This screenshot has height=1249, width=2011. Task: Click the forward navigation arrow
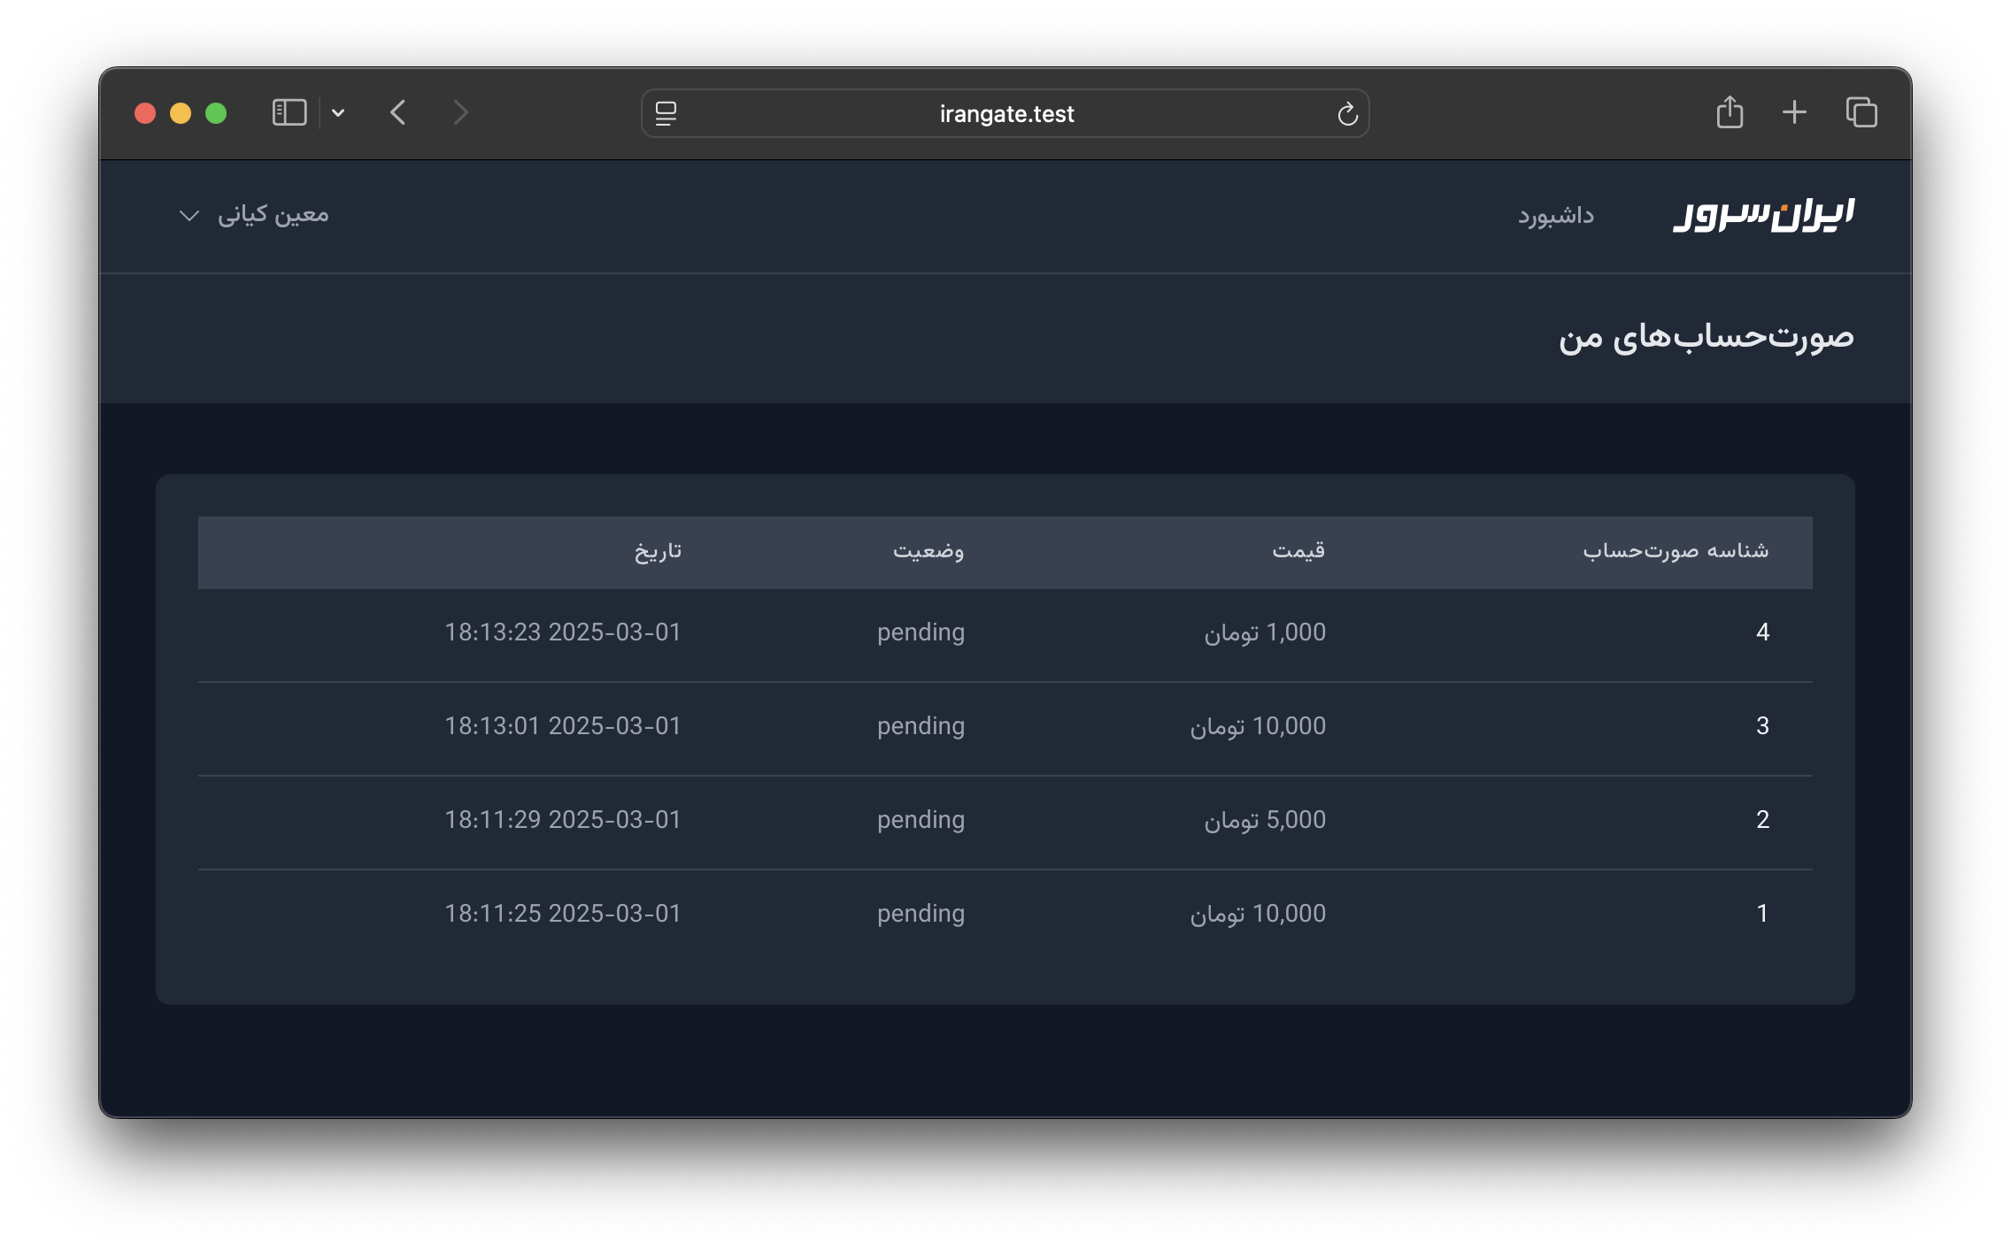click(x=460, y=113)
